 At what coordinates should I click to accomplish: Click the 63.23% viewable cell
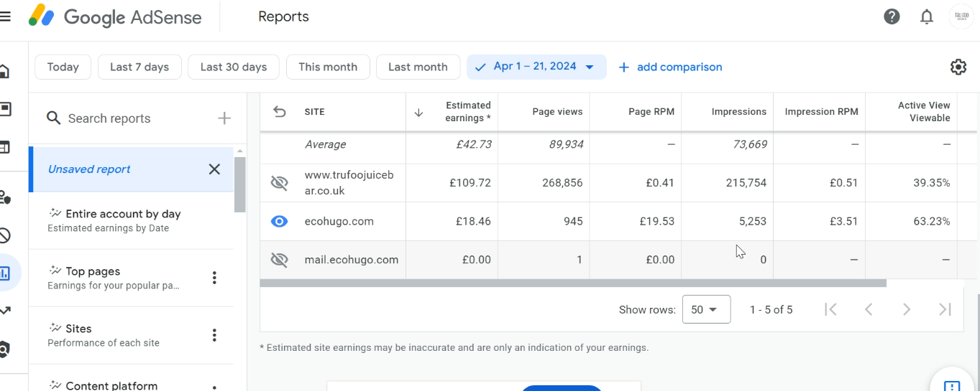pos(931,222)
